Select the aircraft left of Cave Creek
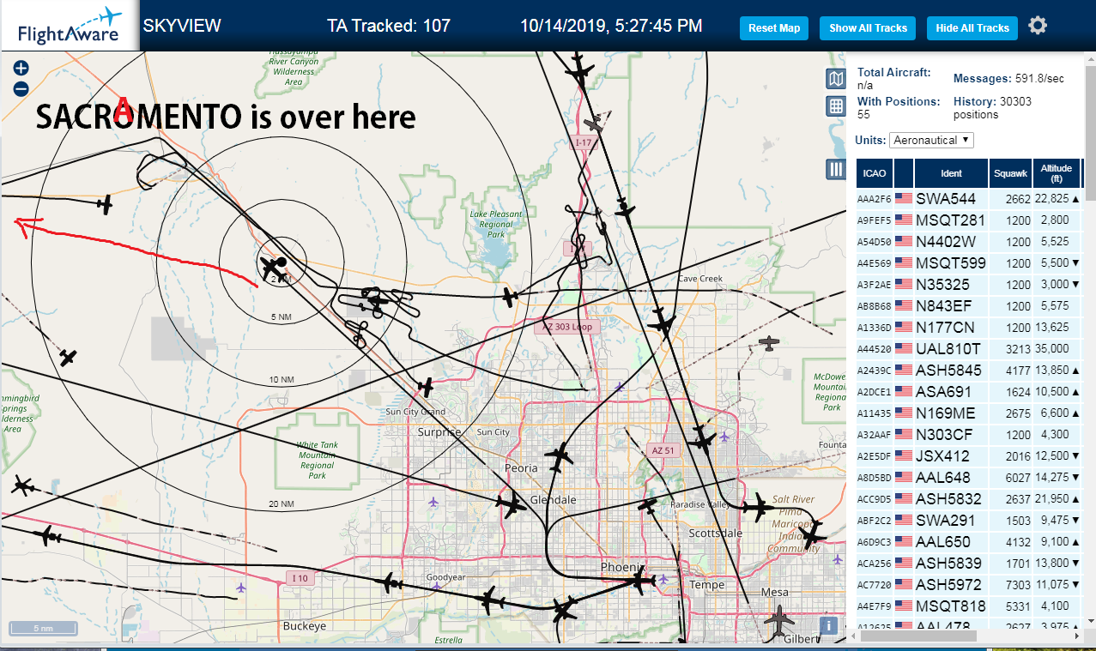Screen dimensions: 1096x651 (x=510, y=298)
